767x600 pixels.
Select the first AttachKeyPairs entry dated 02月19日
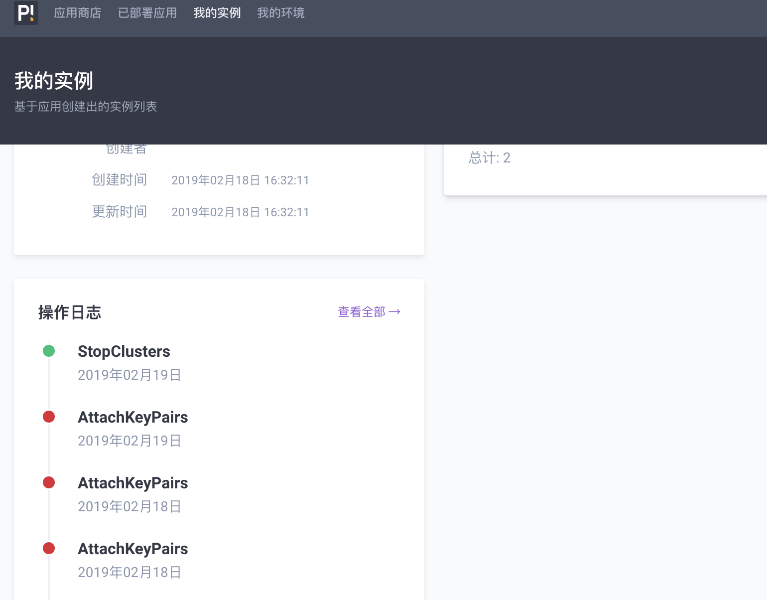pos(133,417)
